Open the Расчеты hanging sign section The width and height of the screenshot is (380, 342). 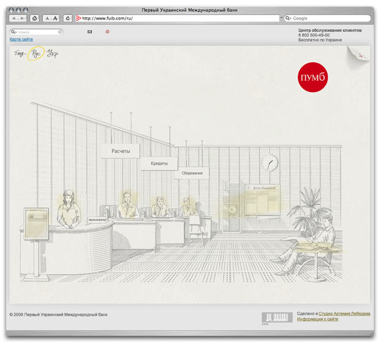click(x=121, y=151)
